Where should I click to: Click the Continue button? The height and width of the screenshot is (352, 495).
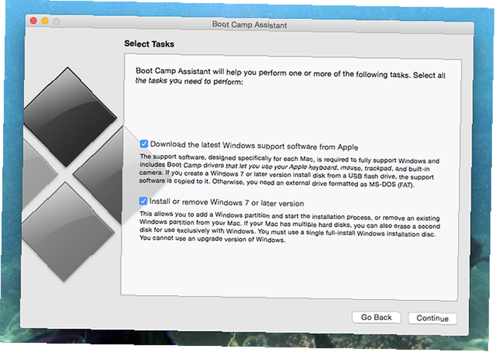coord(432,318)
